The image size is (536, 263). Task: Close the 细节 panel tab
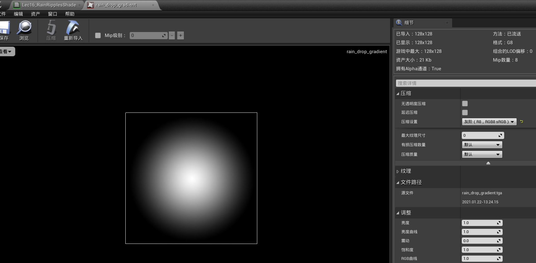tap(447, 23)
